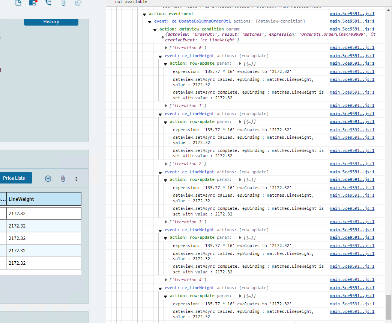Click 'dataview.setAsync complete' message under iteration 1
The height and width of the screenshot is (323, 392).
(248, 153)
